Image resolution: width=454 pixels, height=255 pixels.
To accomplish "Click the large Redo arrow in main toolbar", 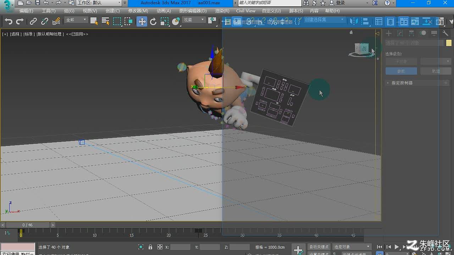I will tap(20, 22).
